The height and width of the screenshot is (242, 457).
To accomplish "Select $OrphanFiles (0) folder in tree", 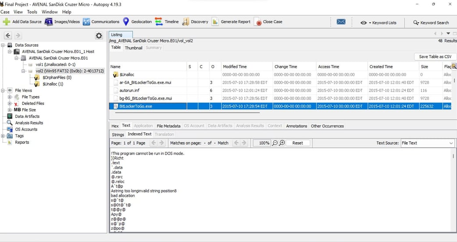I will [57, 78].
